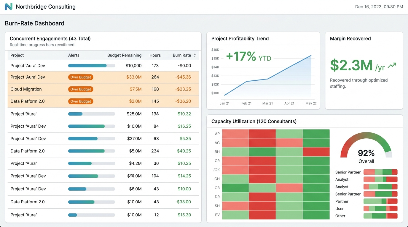The image size is (408, 227).
Task: Click the -$0.00 burn rate value
Action: pyautogui.click(x=184, y=66)
